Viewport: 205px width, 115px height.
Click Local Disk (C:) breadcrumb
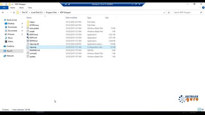pos(37,12)
